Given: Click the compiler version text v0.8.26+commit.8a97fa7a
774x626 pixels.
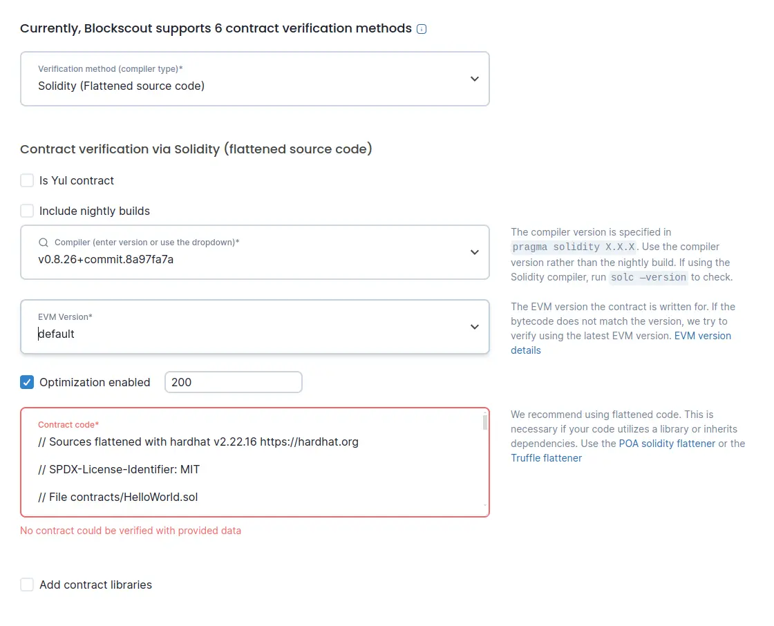Looking at the screenshot, I should (x=106, y=260).
